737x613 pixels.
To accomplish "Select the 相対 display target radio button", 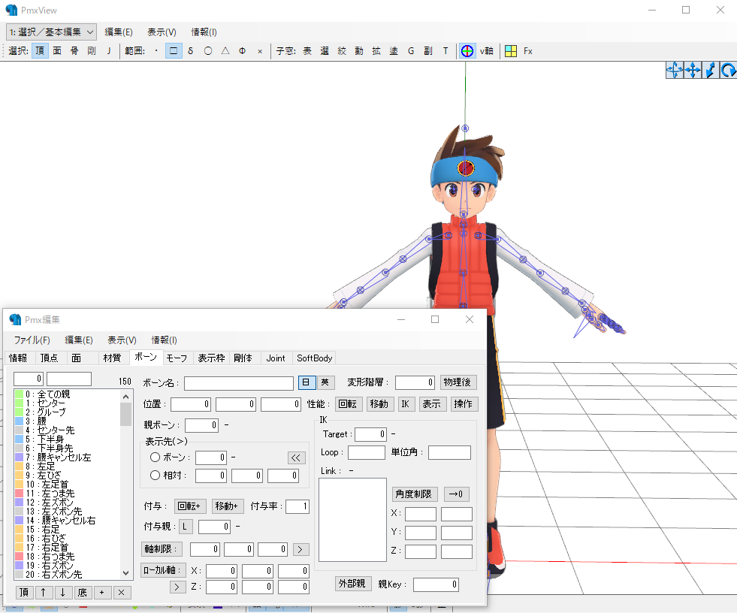I will (x=155, y=476).
